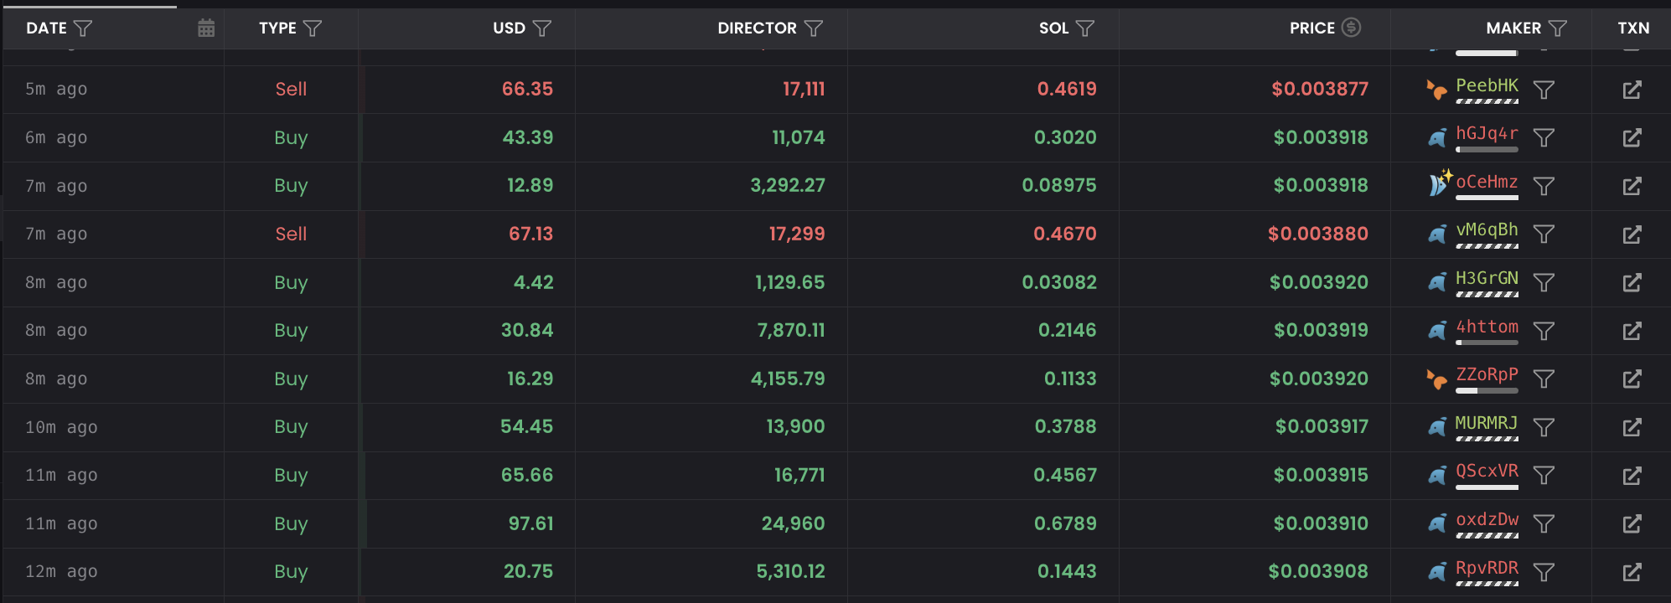Screen dimensions: 1671x603
Task: Click the MAKER column filter icon
Action: pos(1558,28)
